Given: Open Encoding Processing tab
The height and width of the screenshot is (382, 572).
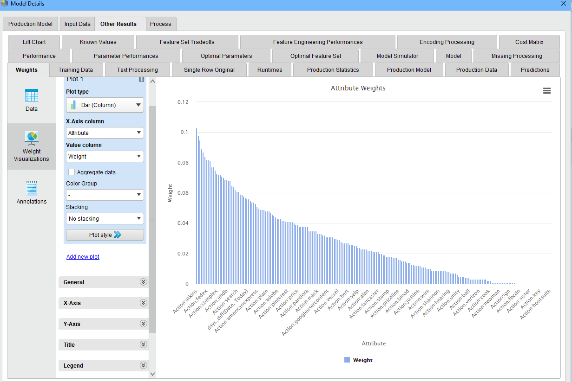Looking at the screenshot, I should [x=447, y=42].
